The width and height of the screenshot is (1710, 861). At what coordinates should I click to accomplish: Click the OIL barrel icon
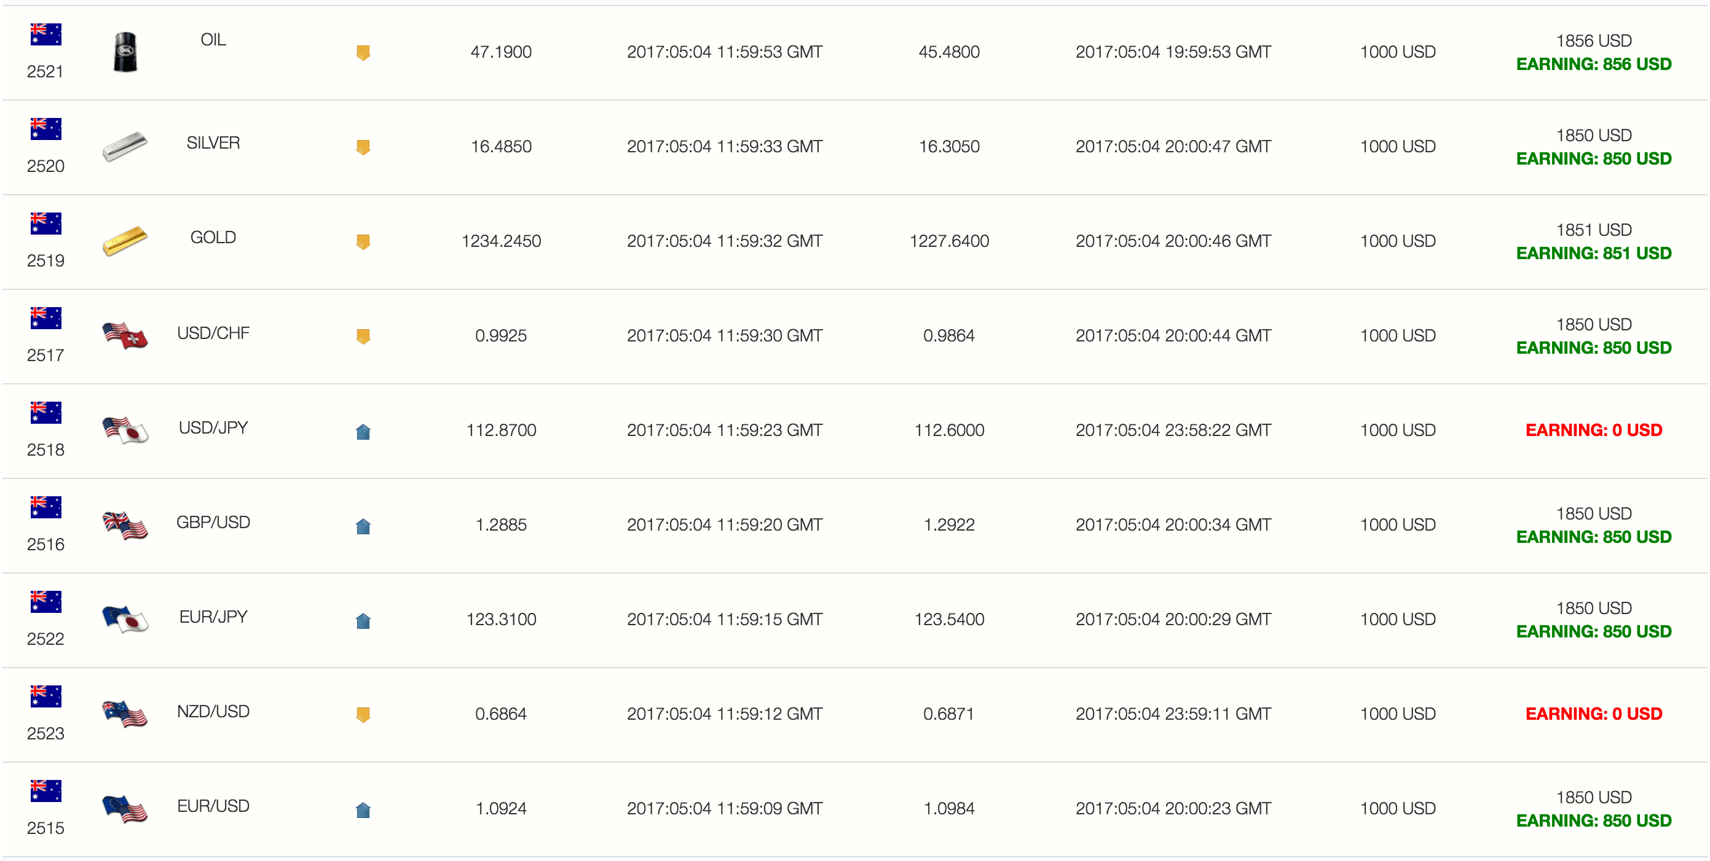pyautogui.click(x=125, y=52)
